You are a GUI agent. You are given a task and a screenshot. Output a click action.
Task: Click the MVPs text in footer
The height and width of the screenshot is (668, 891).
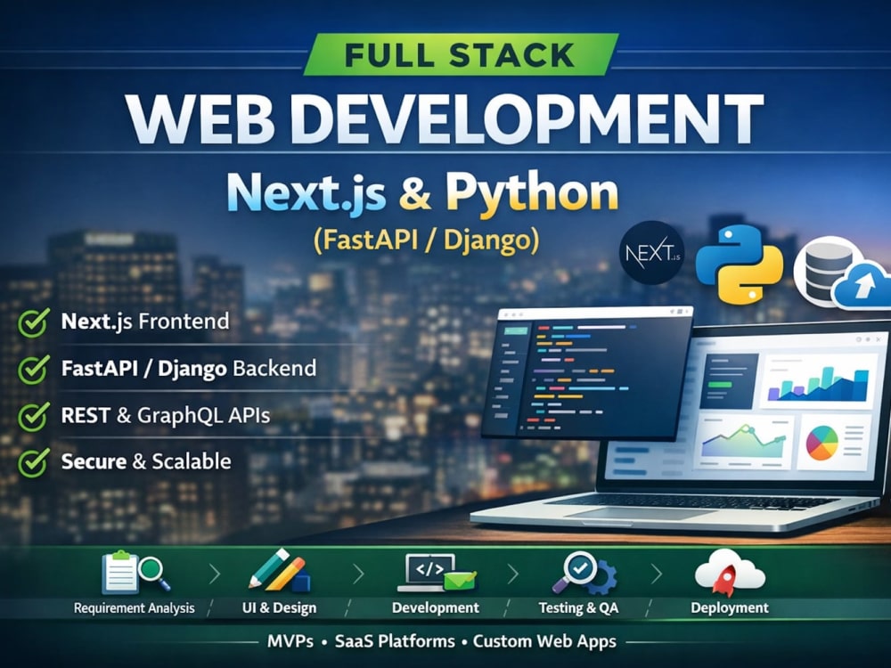coord(290,641)
